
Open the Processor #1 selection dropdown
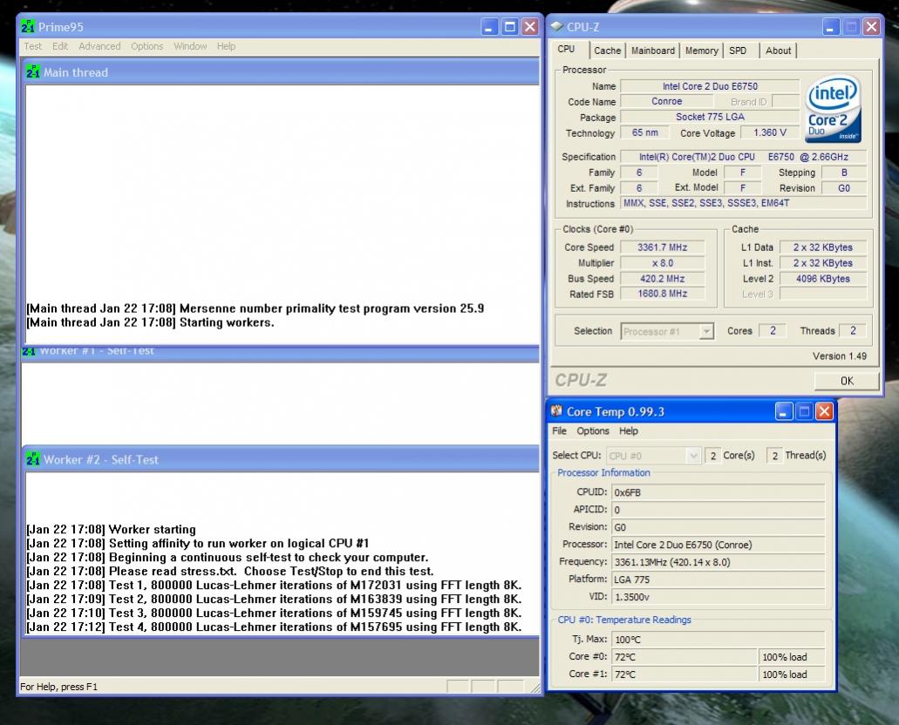[x=667, y=331]
